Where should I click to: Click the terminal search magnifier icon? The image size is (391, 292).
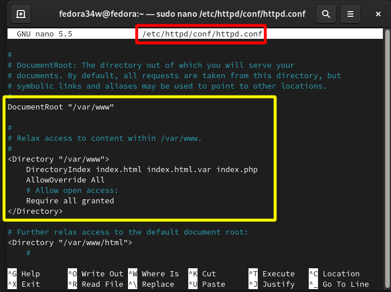tap(327, 13)
